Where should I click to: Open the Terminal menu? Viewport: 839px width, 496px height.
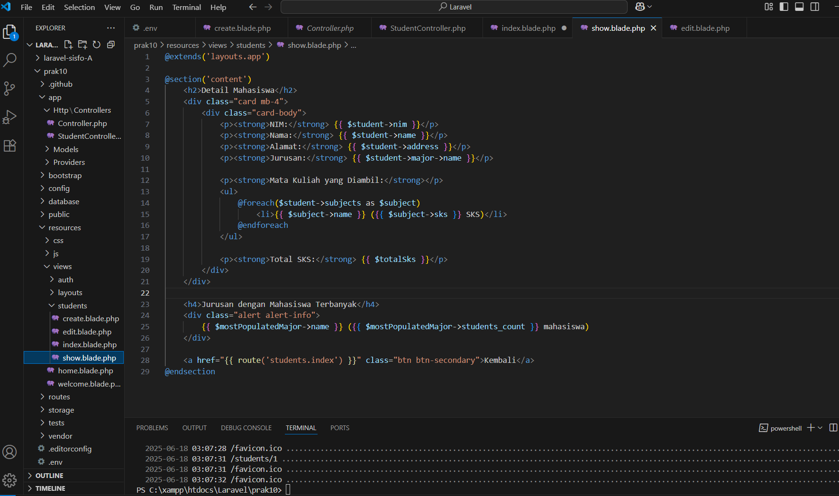tap(186, 7)
